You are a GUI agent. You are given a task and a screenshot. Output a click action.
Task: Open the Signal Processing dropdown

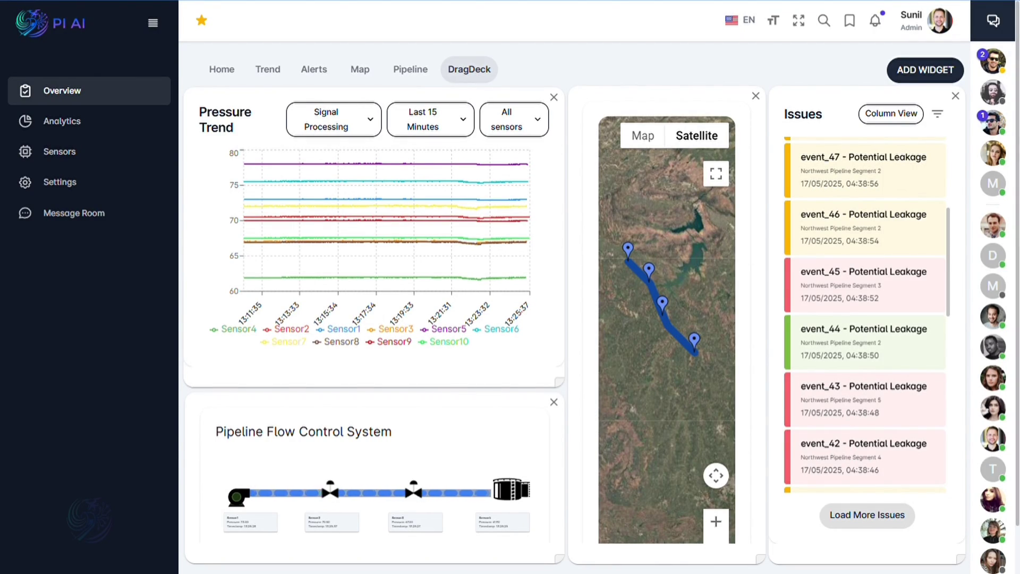click(x=333, y=119)
